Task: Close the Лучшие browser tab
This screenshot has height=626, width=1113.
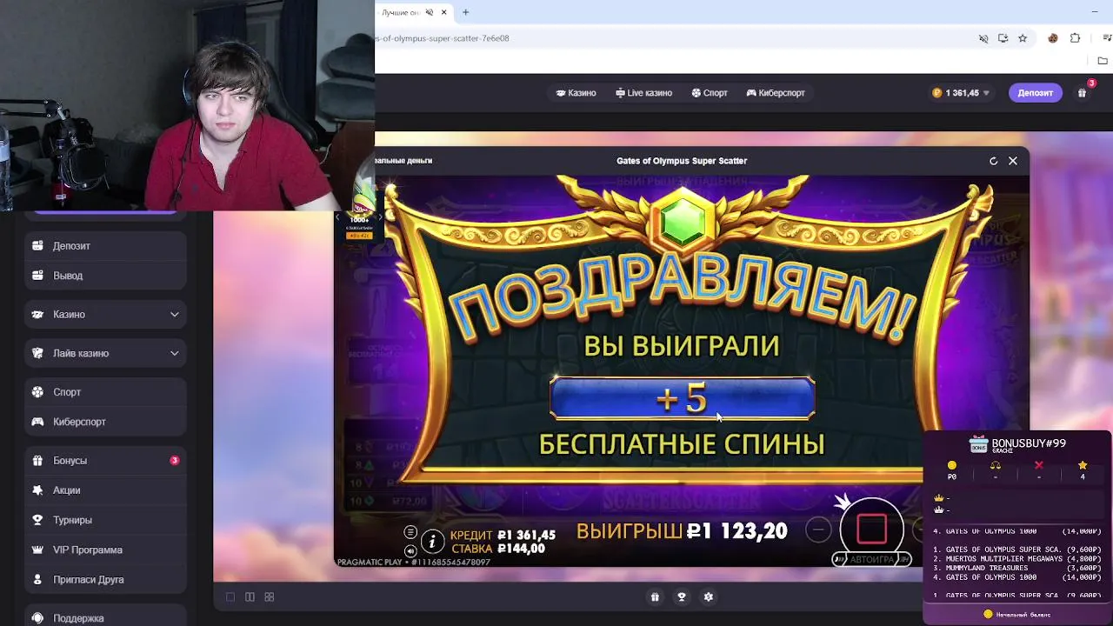Action: (443, 12)
